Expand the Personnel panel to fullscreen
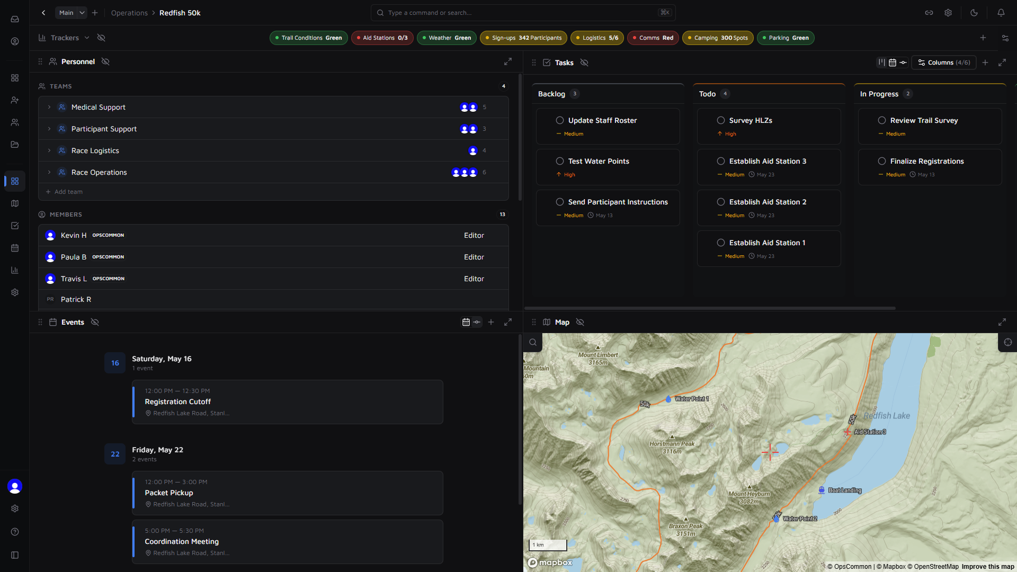 [508, 62]
